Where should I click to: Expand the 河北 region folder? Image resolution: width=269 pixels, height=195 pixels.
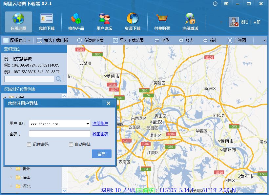coord(12,185)
